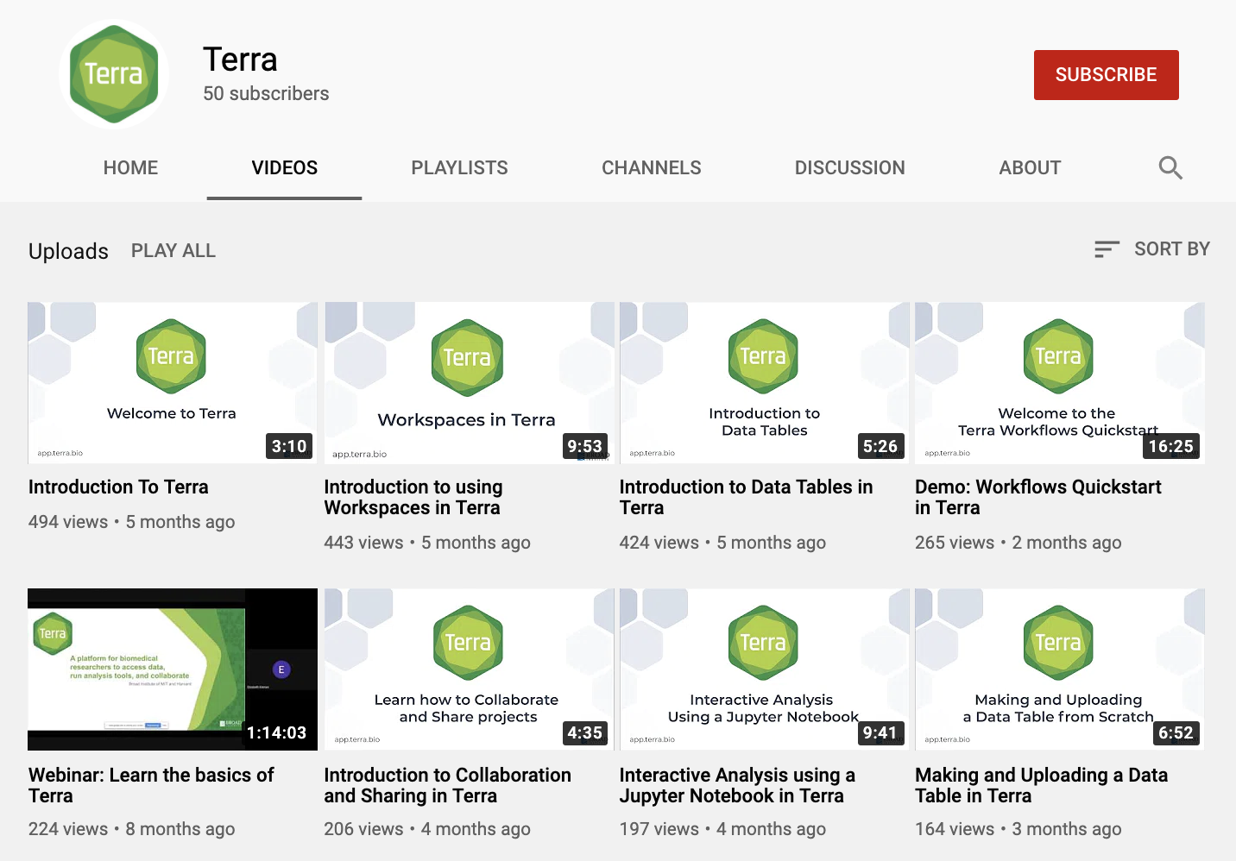Image resolution: width=1236 pixels, height=861 pixels.
Task: Open the Channels tab
Action: point(652,167)
